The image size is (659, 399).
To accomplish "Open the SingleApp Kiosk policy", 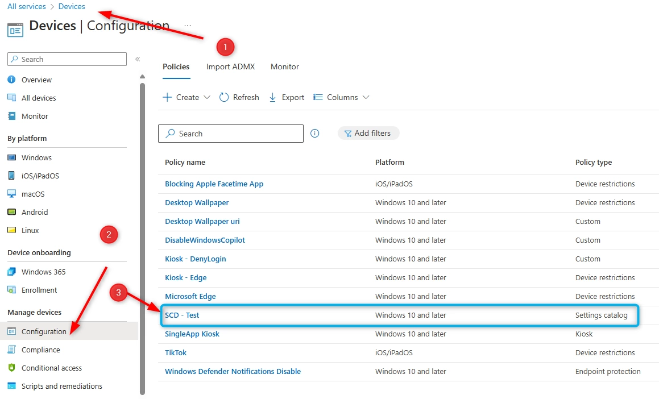I will [192, 334].
